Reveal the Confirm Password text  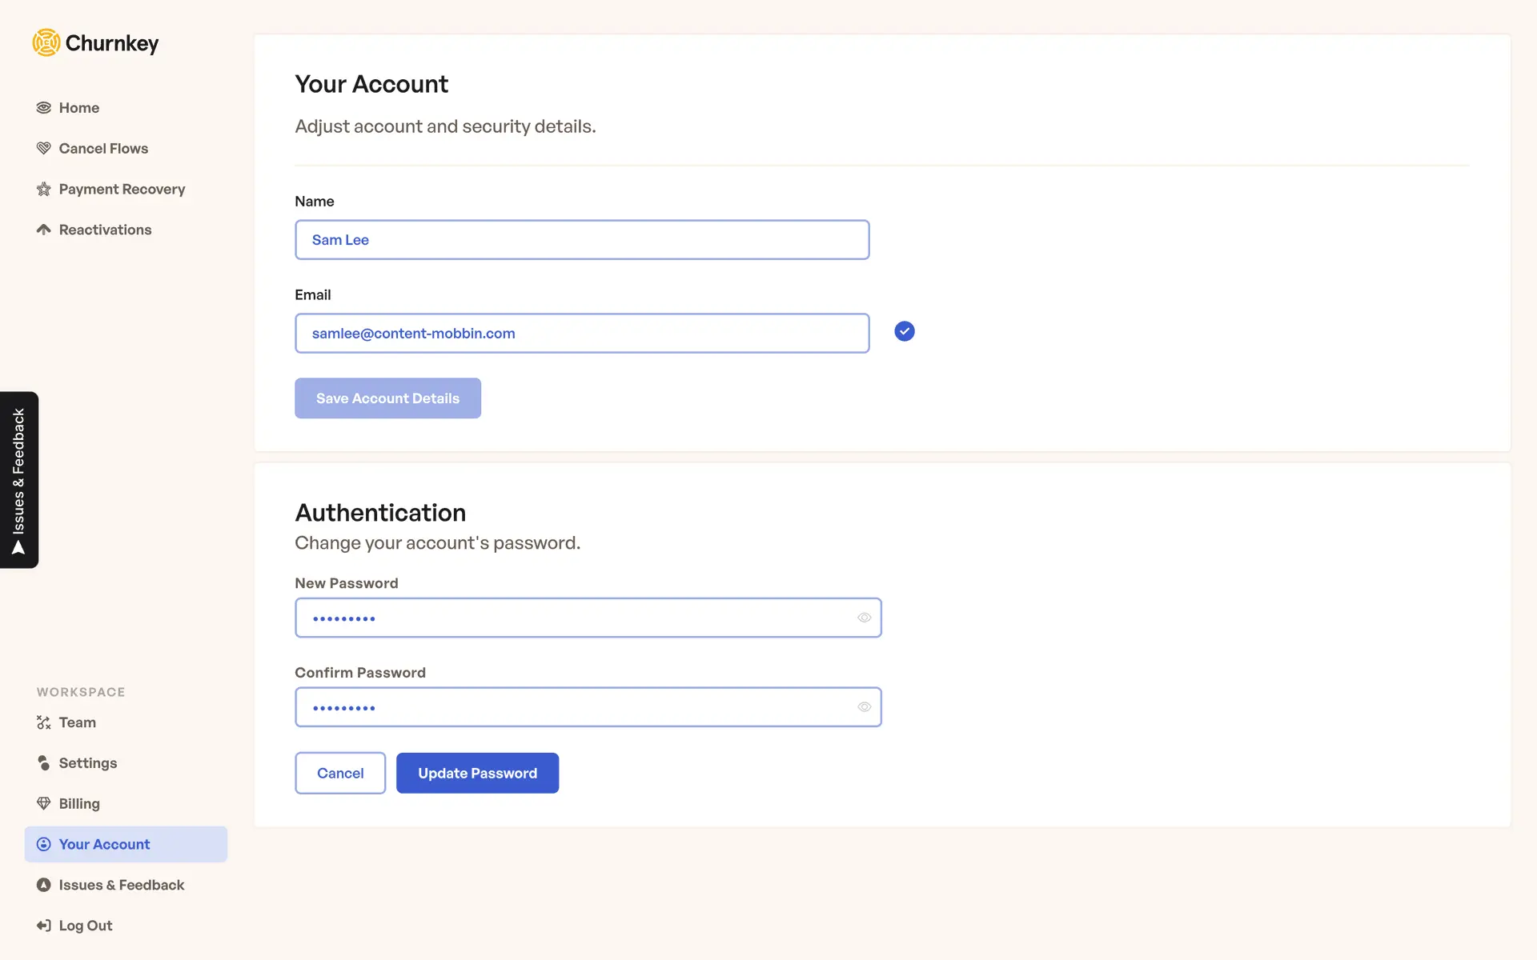pos(864,707)
